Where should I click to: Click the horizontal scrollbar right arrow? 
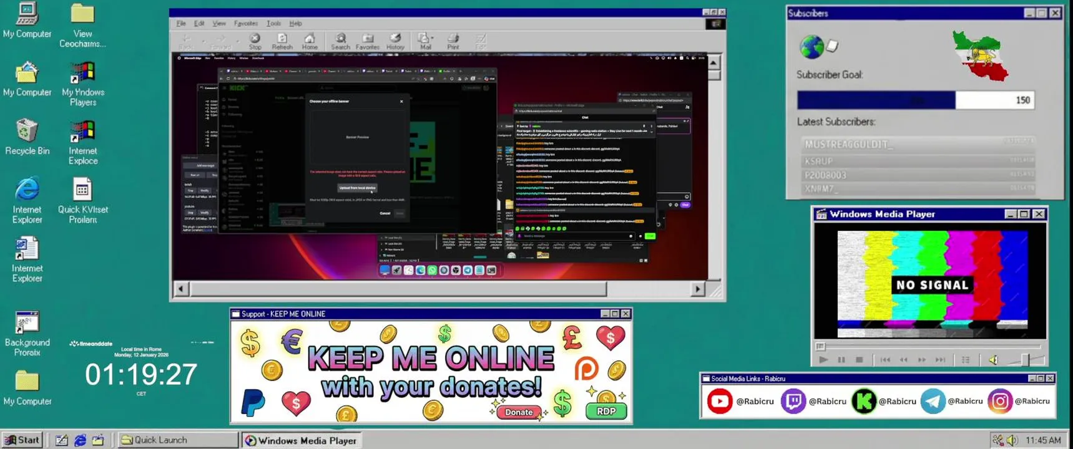tap(698, 289)
